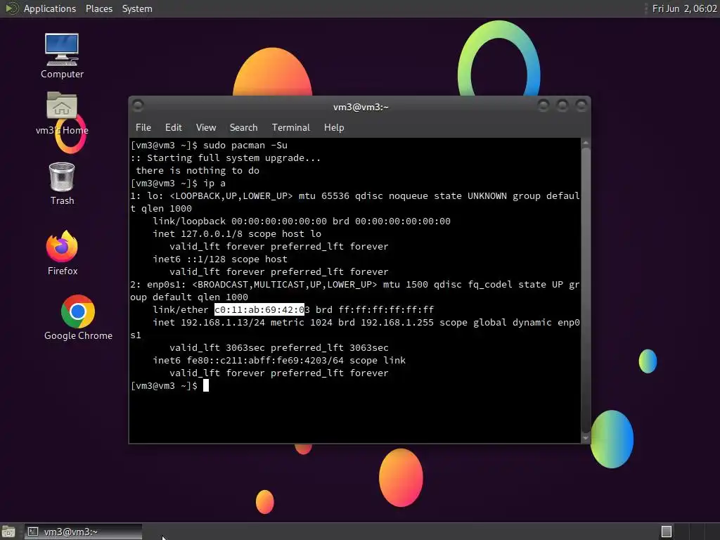
Task: Click the scrollbar up arrow in the terminal
Action: point(586,143)
